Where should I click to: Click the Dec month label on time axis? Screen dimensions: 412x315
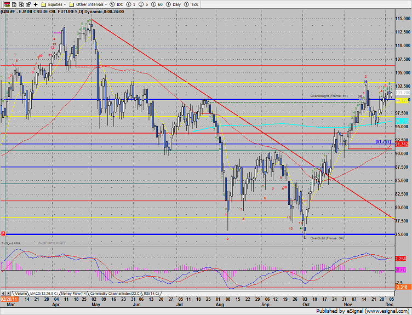[x=390, y=305]
